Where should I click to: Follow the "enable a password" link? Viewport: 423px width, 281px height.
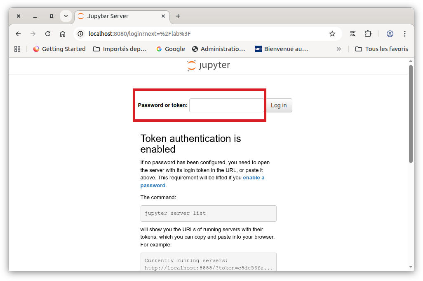coord(253,178)
